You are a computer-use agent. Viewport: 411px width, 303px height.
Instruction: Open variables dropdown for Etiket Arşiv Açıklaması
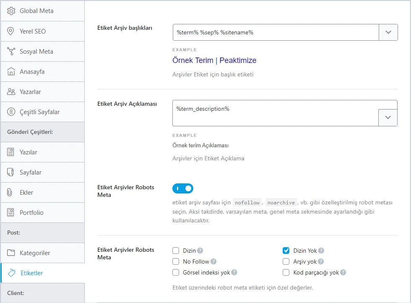tap(388, 118)
